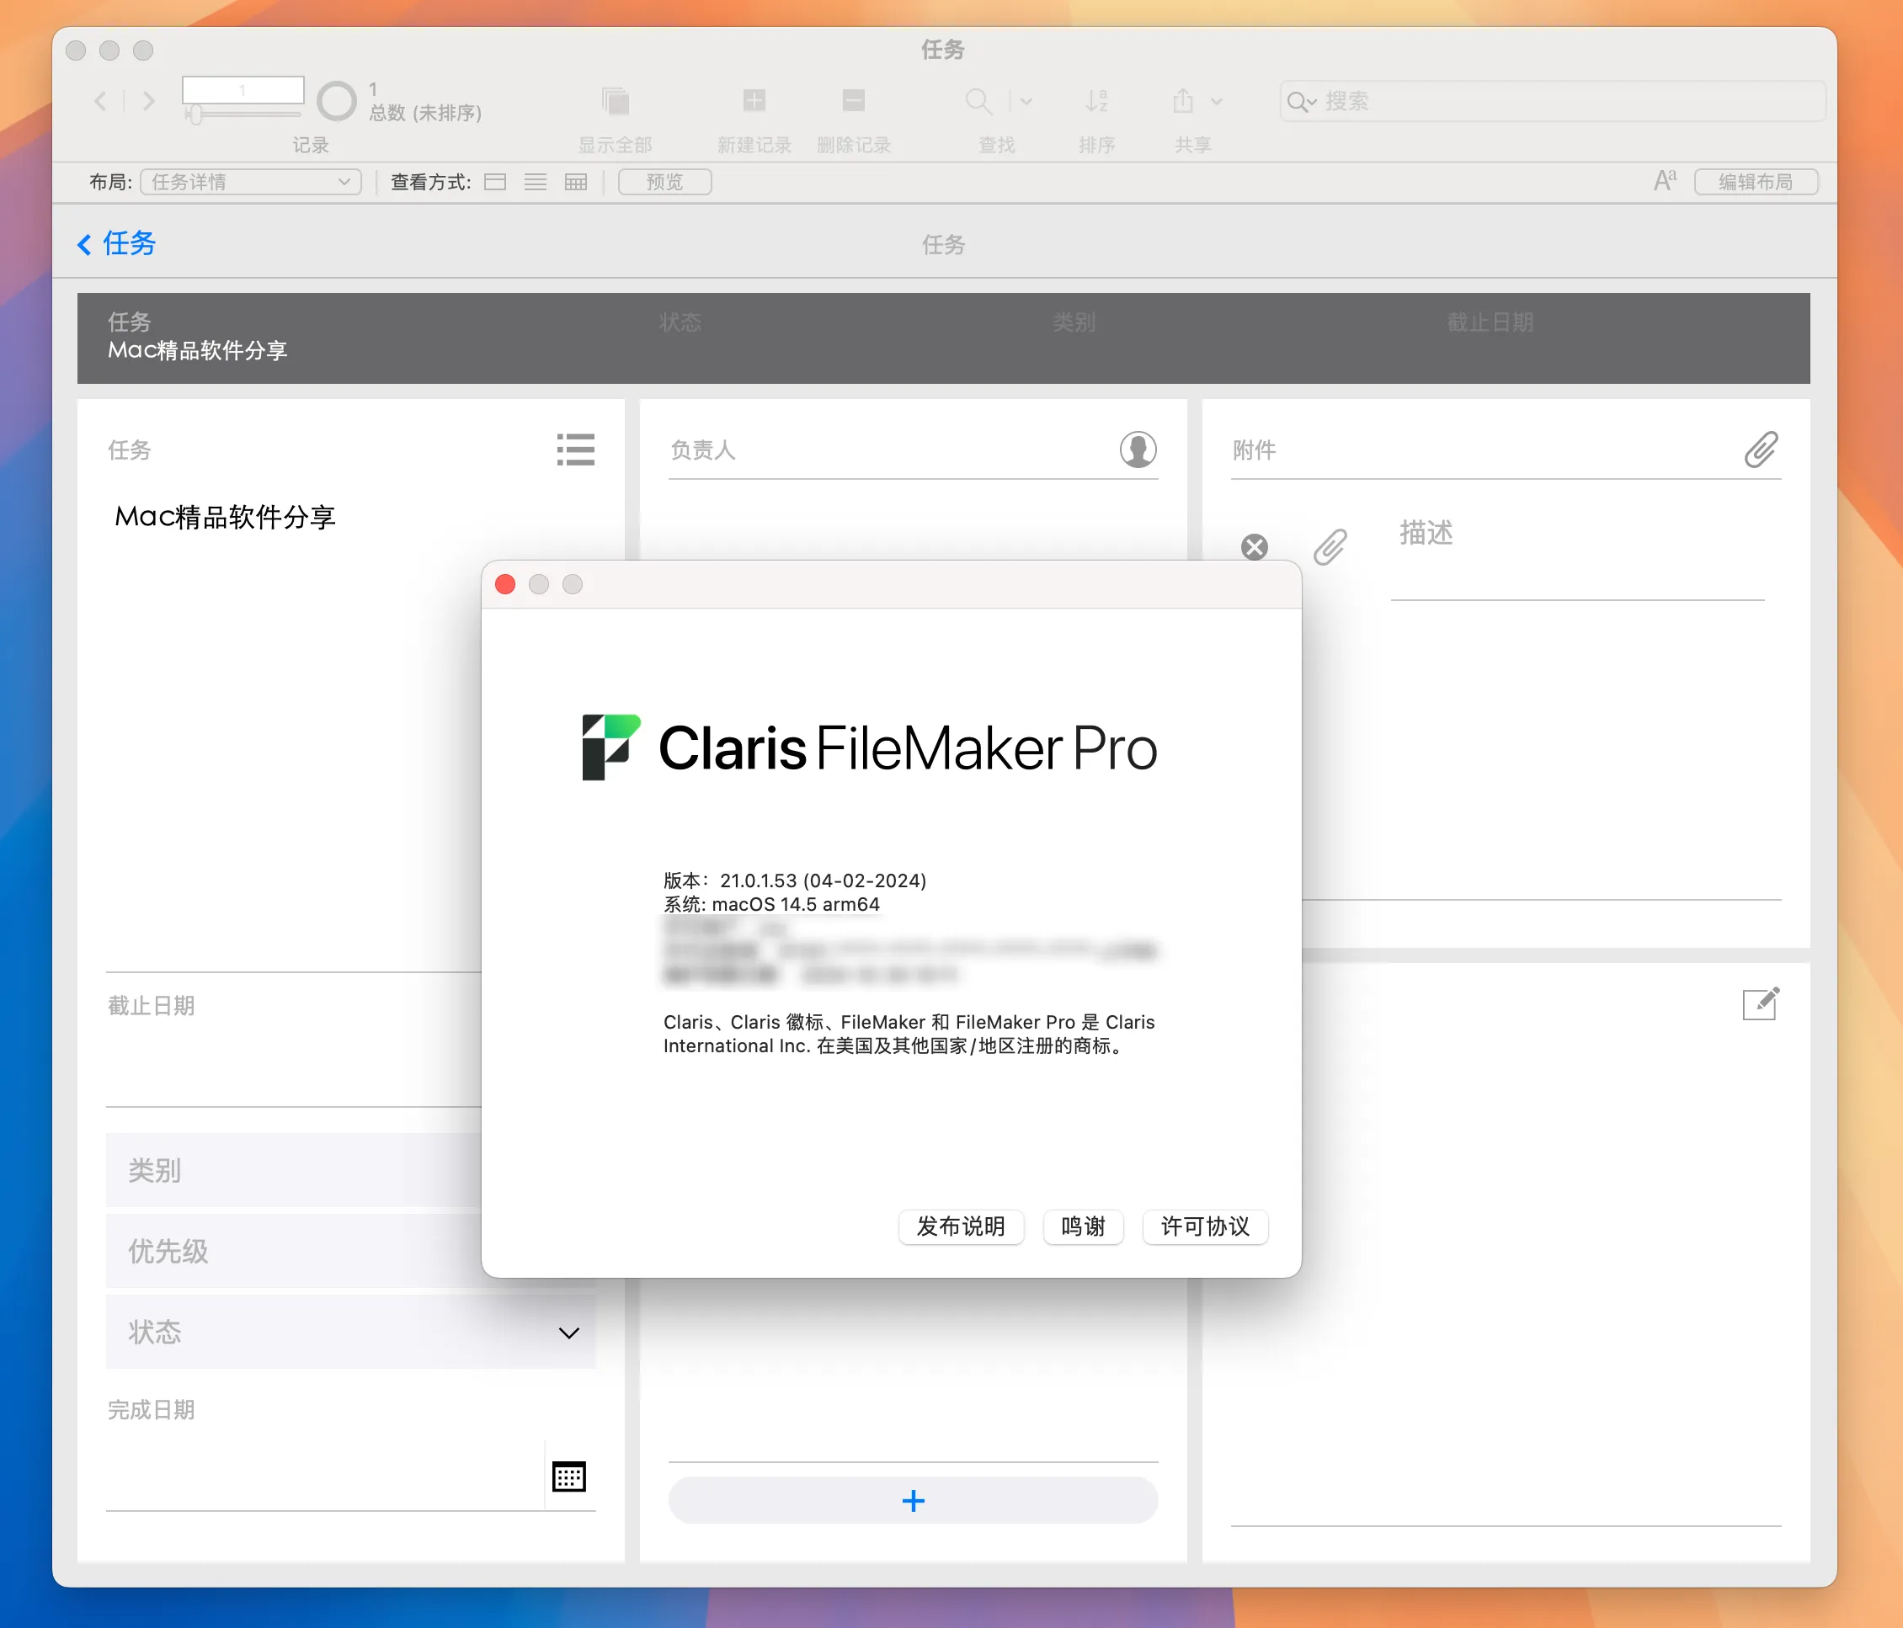The image size is (1903, 1628).
Task: Click the Claris FileMaker Pro logo
Action: [870, 747]
